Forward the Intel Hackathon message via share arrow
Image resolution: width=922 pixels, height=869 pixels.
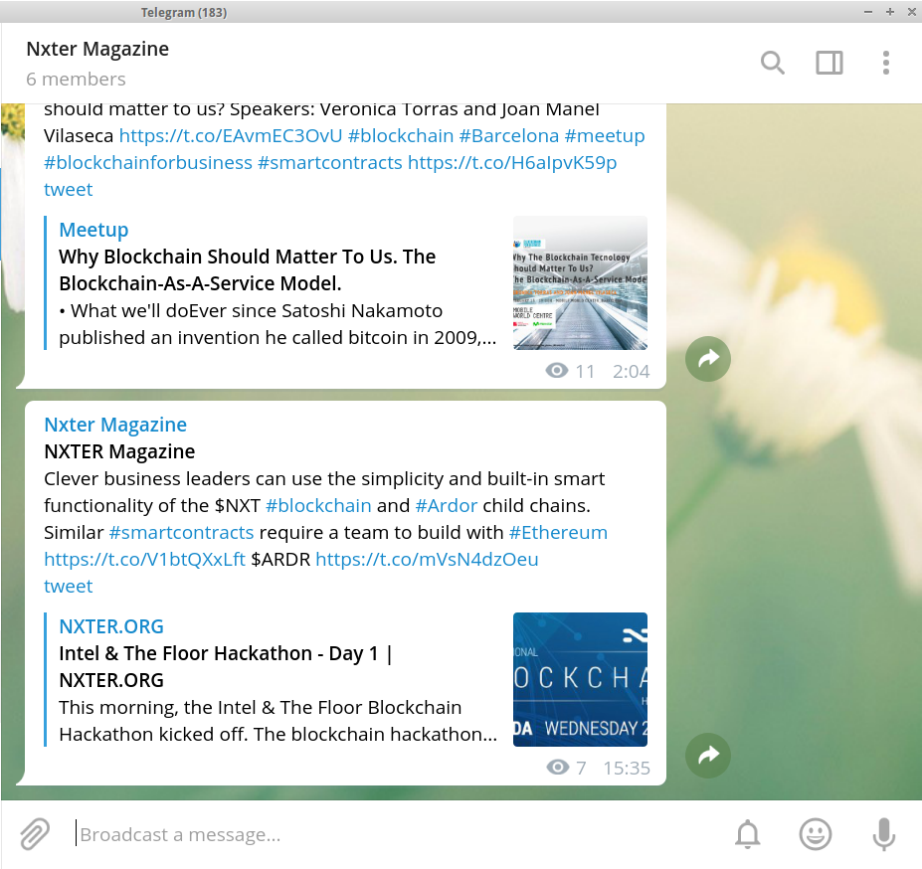[x=708, y=756]
